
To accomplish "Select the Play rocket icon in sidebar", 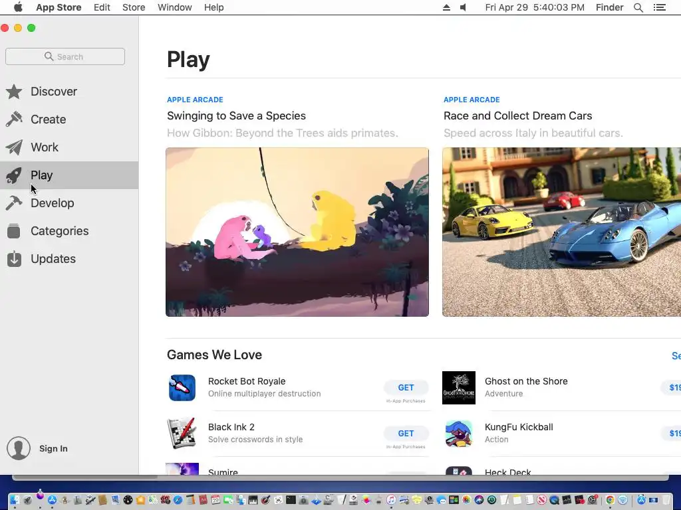I will [x=15, y=175].
